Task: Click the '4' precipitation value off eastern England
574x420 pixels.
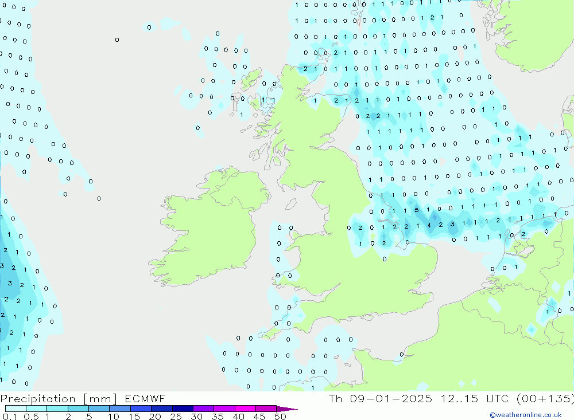Action: point(429,225)
